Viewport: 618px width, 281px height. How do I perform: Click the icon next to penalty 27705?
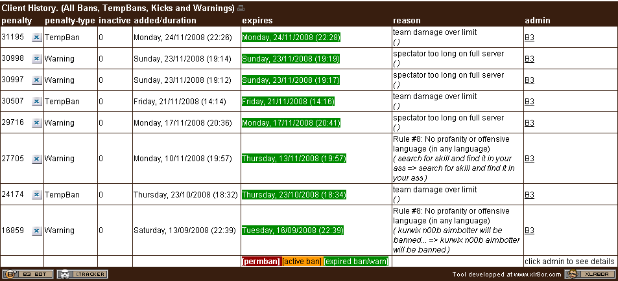click(37, 158)
